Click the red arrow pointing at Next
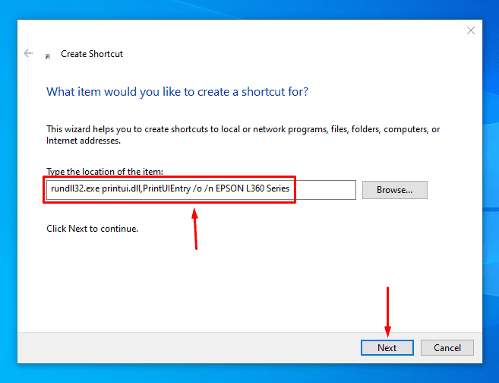Viewport: 499px width, 383px height. (387, 312)
